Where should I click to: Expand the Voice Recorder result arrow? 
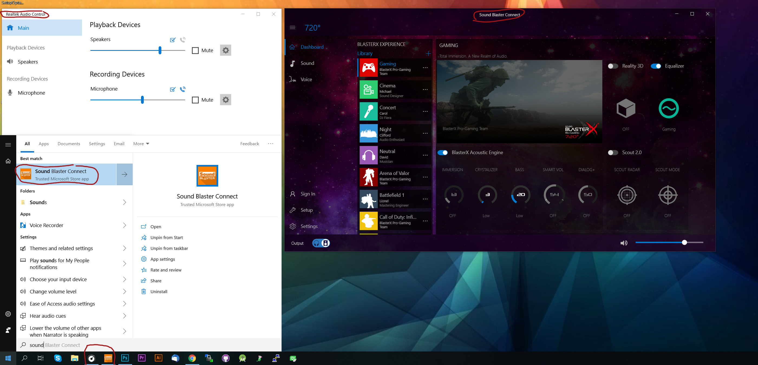(125, 225)
